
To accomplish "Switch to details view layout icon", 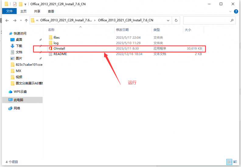I will point(229,162).
